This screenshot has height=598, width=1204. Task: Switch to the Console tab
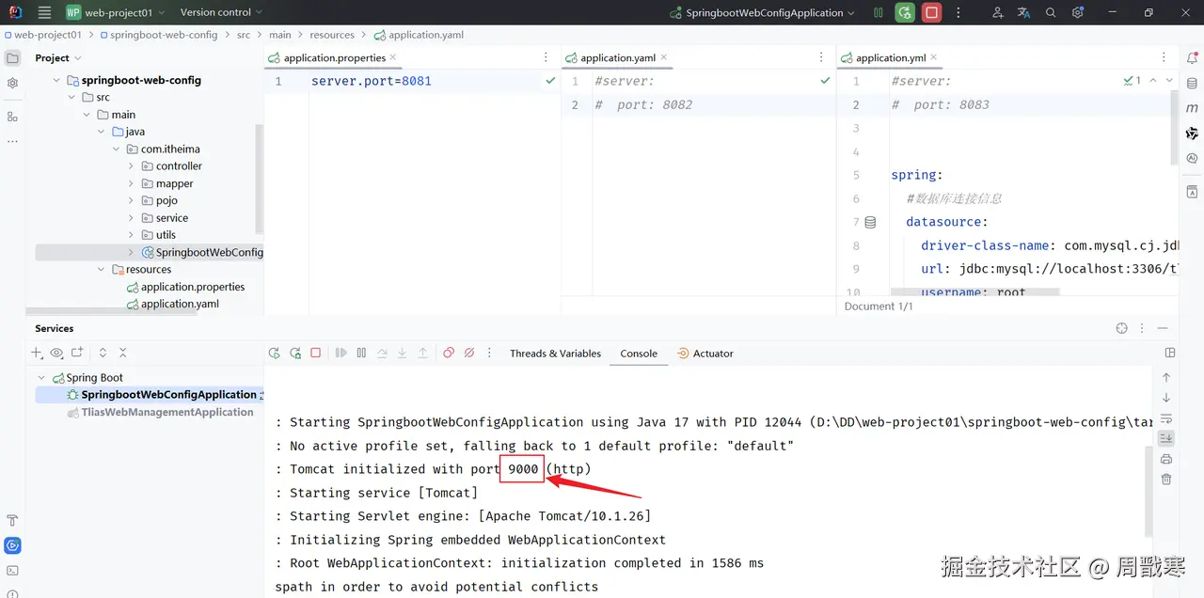tap(639, 354)
